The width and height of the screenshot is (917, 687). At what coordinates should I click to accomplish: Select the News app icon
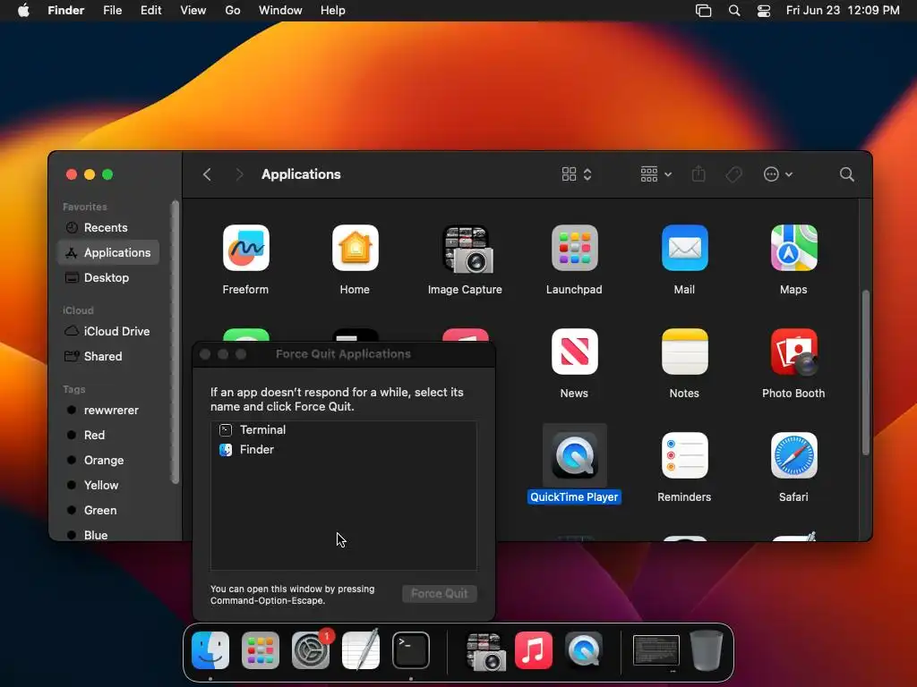point(574,352)
